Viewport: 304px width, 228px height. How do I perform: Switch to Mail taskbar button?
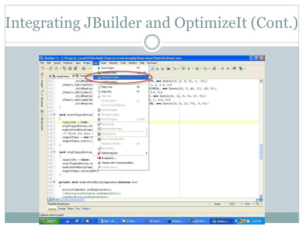(109, 221)
